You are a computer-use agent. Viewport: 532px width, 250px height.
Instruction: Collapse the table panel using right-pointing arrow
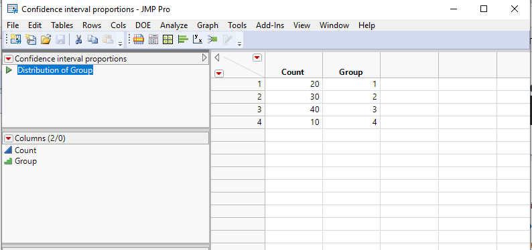coord(204,58)
